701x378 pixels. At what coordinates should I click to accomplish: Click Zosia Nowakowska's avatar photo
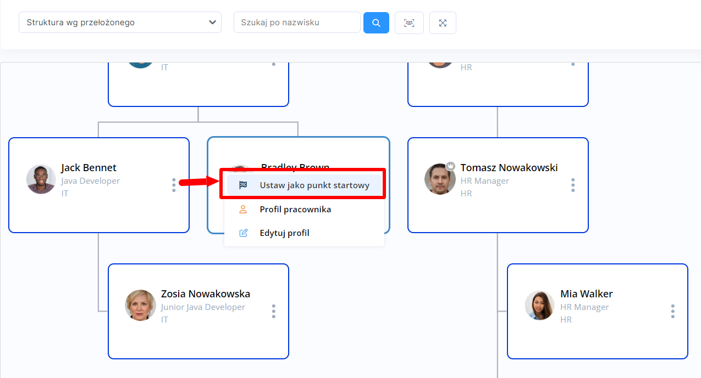tap(141, 305)
